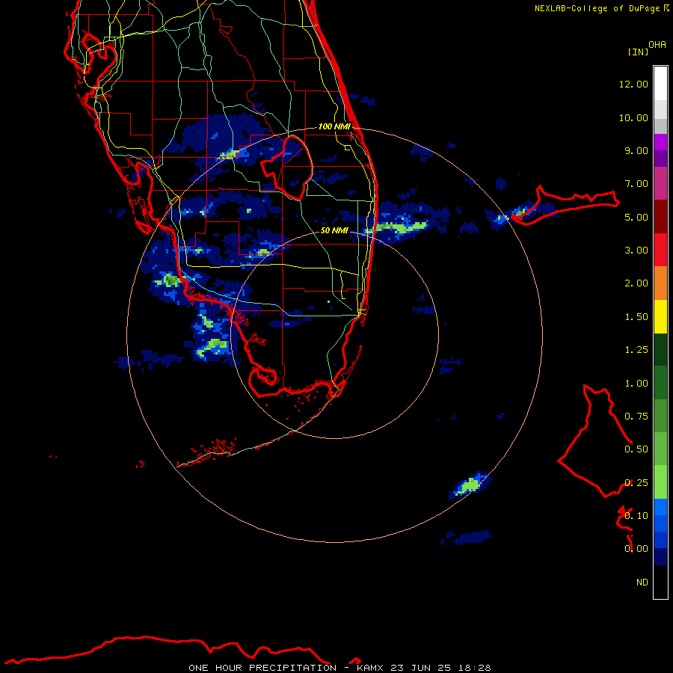Select the bright red legend swatch

click(x=660, y=250)
